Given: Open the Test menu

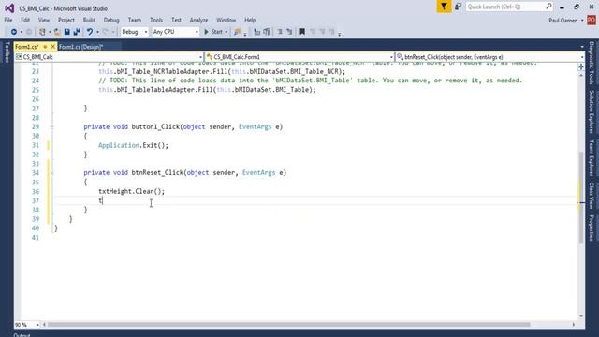Looking at the screenshot, I should [176, 20].
